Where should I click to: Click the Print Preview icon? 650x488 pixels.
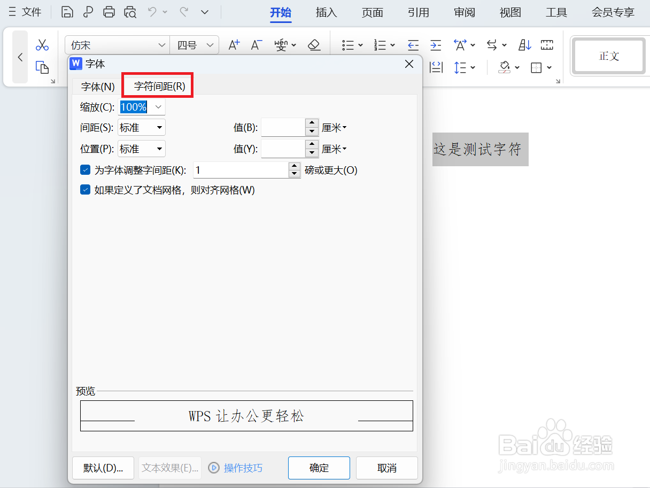pos(130,11)
